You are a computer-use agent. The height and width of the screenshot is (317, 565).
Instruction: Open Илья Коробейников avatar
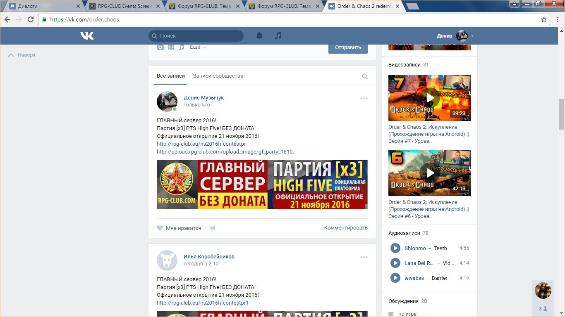point(167,260)
